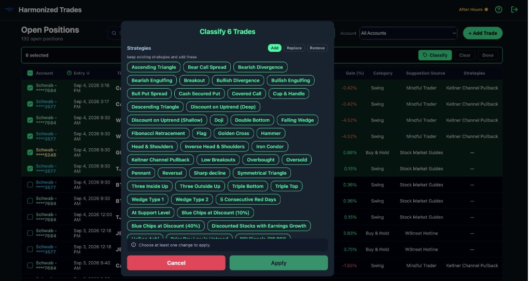Select the Cup & Handle strategy
Screen dimensions: 531x281
click(x=289, y=93)
